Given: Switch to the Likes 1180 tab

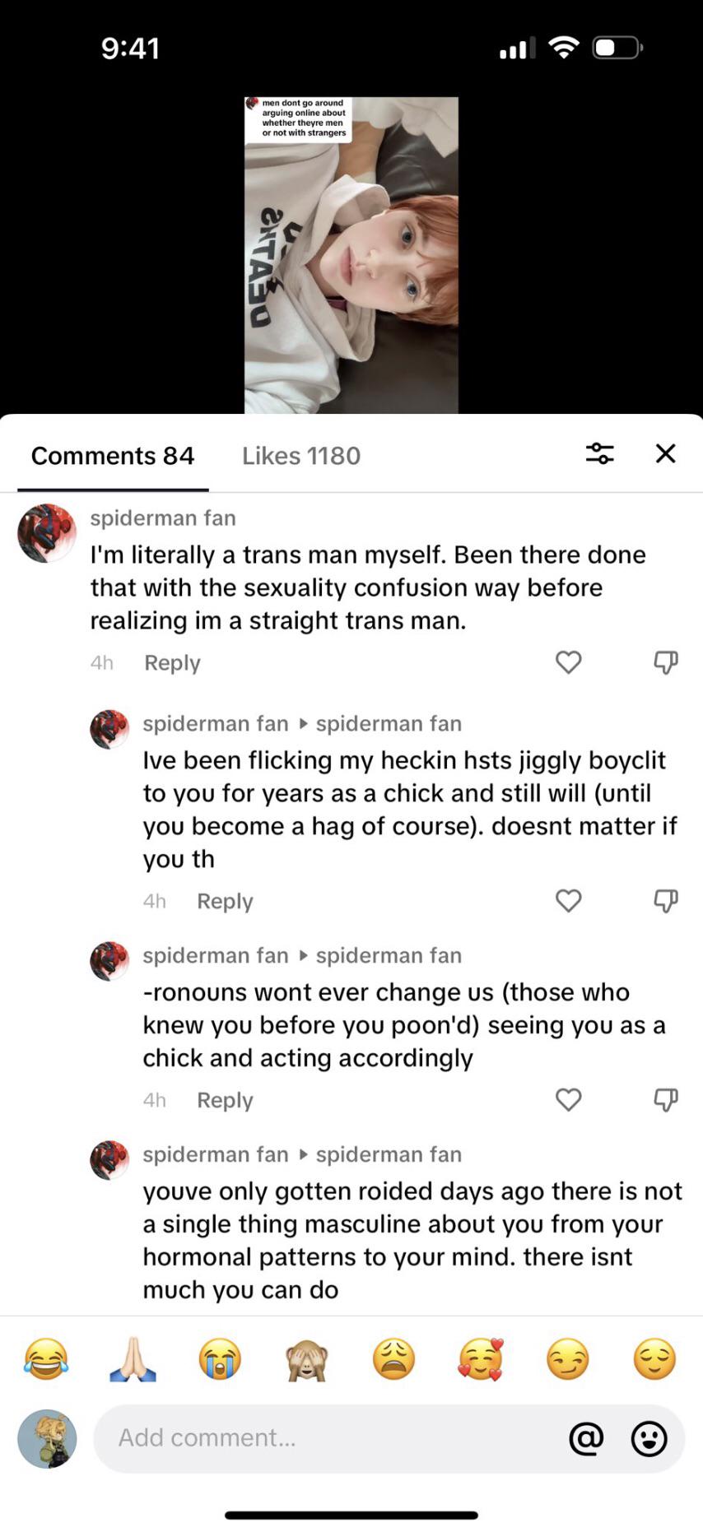Looking at the screenshot, I should (300, 456).
